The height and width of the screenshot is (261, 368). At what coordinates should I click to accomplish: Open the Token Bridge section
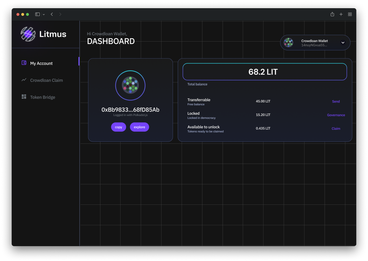point(43,97)
